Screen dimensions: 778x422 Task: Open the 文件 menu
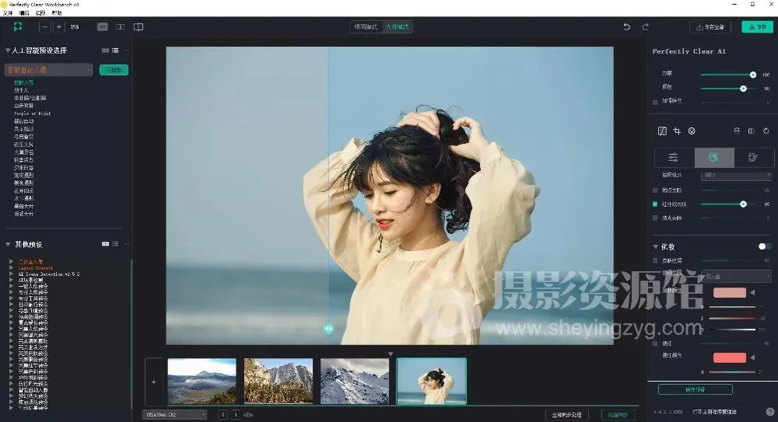tap(8, 13)
